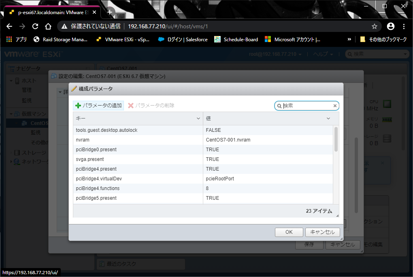Click キャンセル in the settings dialog behind
Screen dimensions: 413x277
click(343, 245)
